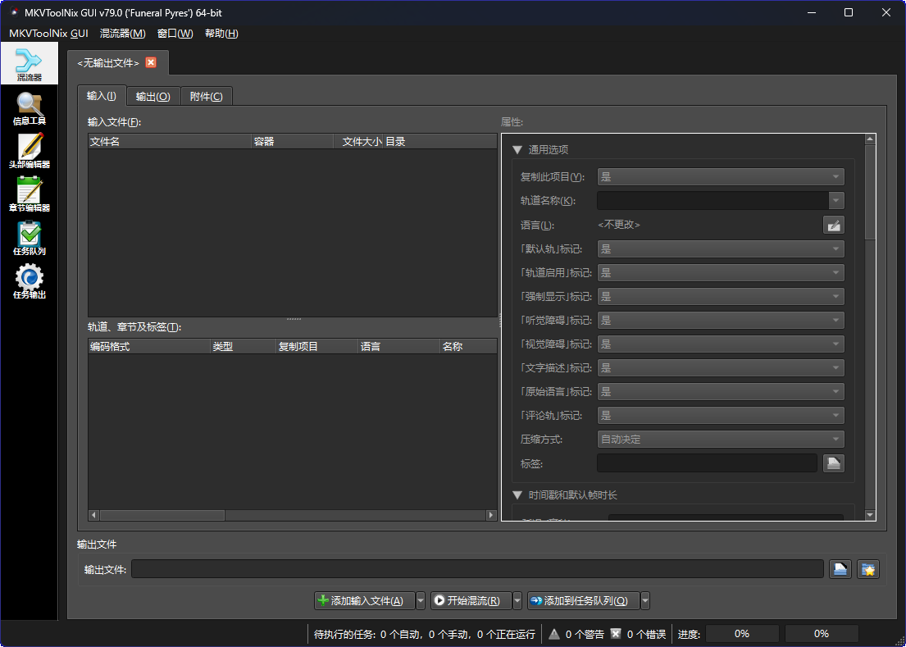
Task: Open the 「文字描述」标记 dropdown
Action: (x=721, y=368)
